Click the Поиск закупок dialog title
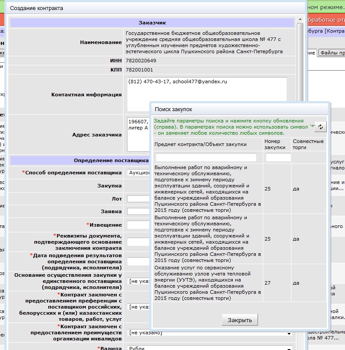This screenshot has width=345, height=350. tap(174, 109)
